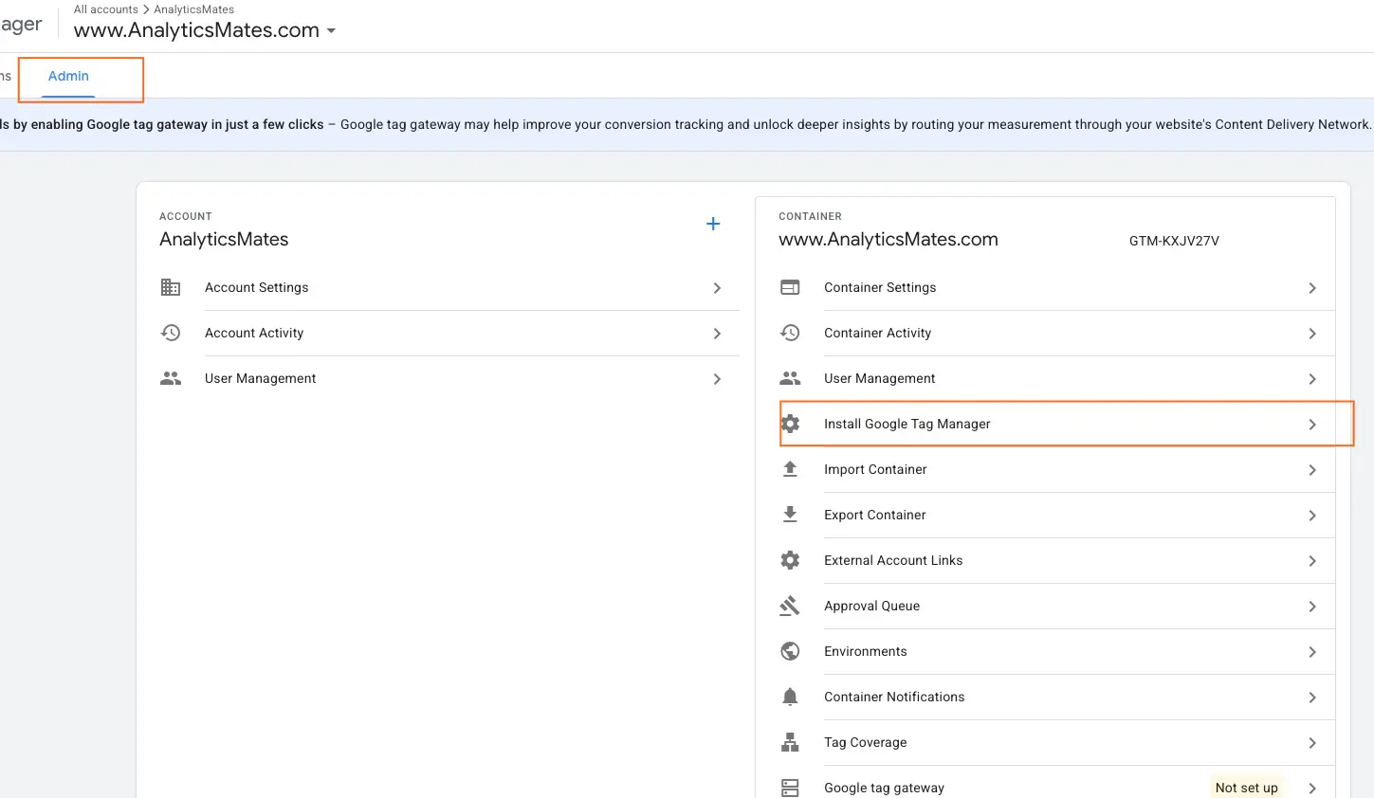Click container User Management people icon

(x=790, y=378)
